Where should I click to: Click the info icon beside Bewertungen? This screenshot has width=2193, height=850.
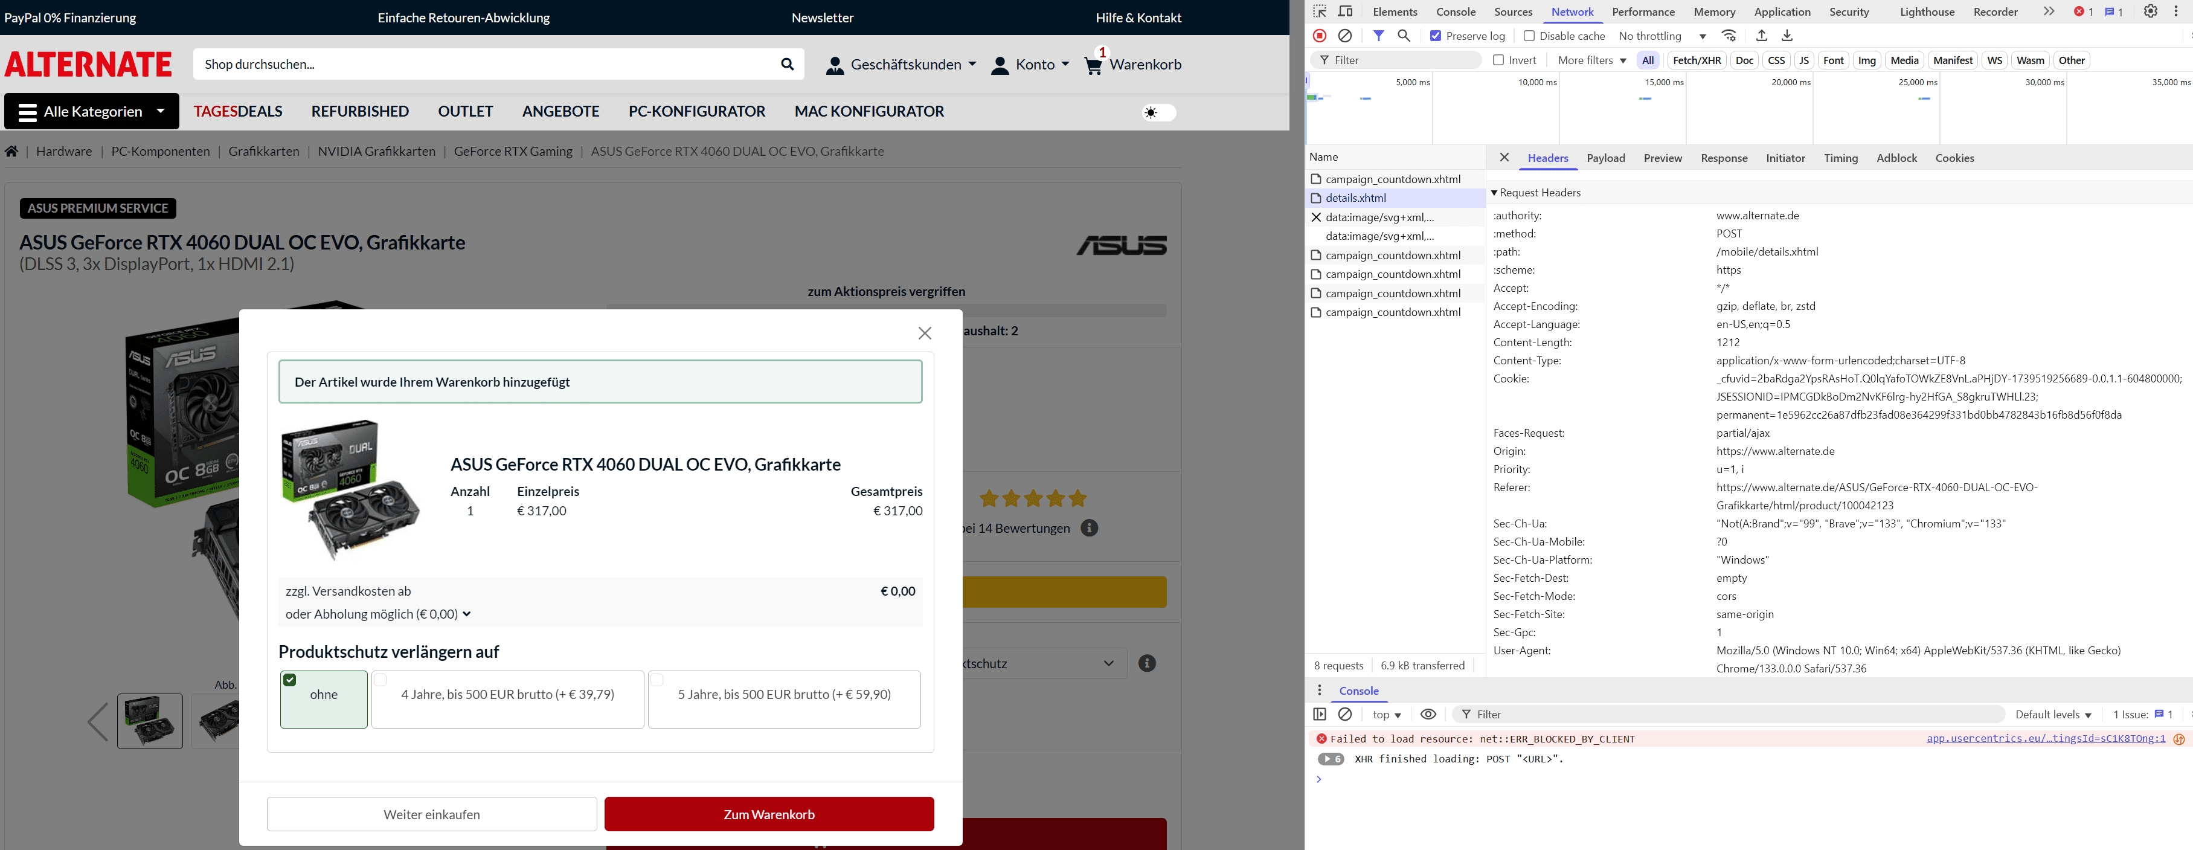(x=1089, y=528)
